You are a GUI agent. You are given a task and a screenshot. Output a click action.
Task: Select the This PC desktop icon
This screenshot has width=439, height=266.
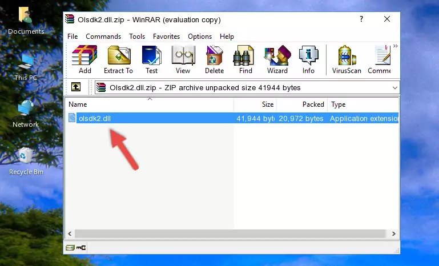tap(26, 67)
